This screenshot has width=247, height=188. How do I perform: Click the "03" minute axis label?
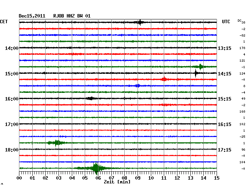coord(59,178)
